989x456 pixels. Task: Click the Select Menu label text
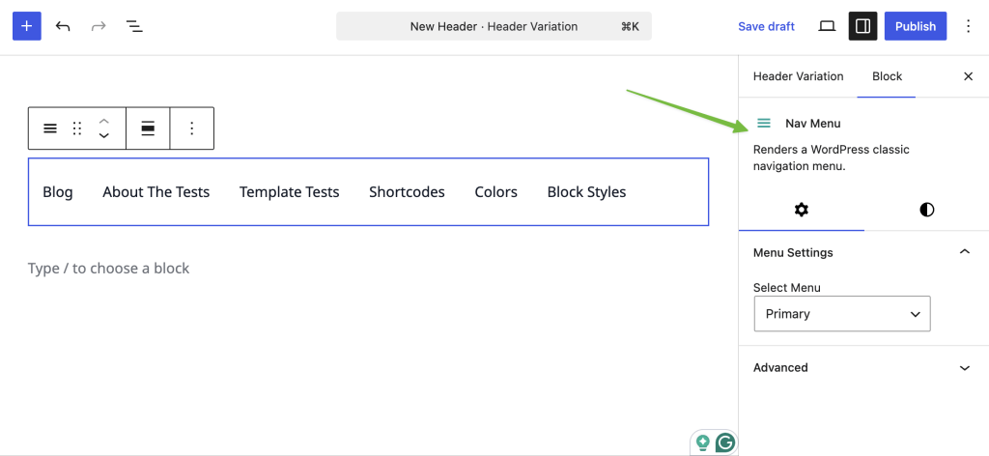point(786,288)
